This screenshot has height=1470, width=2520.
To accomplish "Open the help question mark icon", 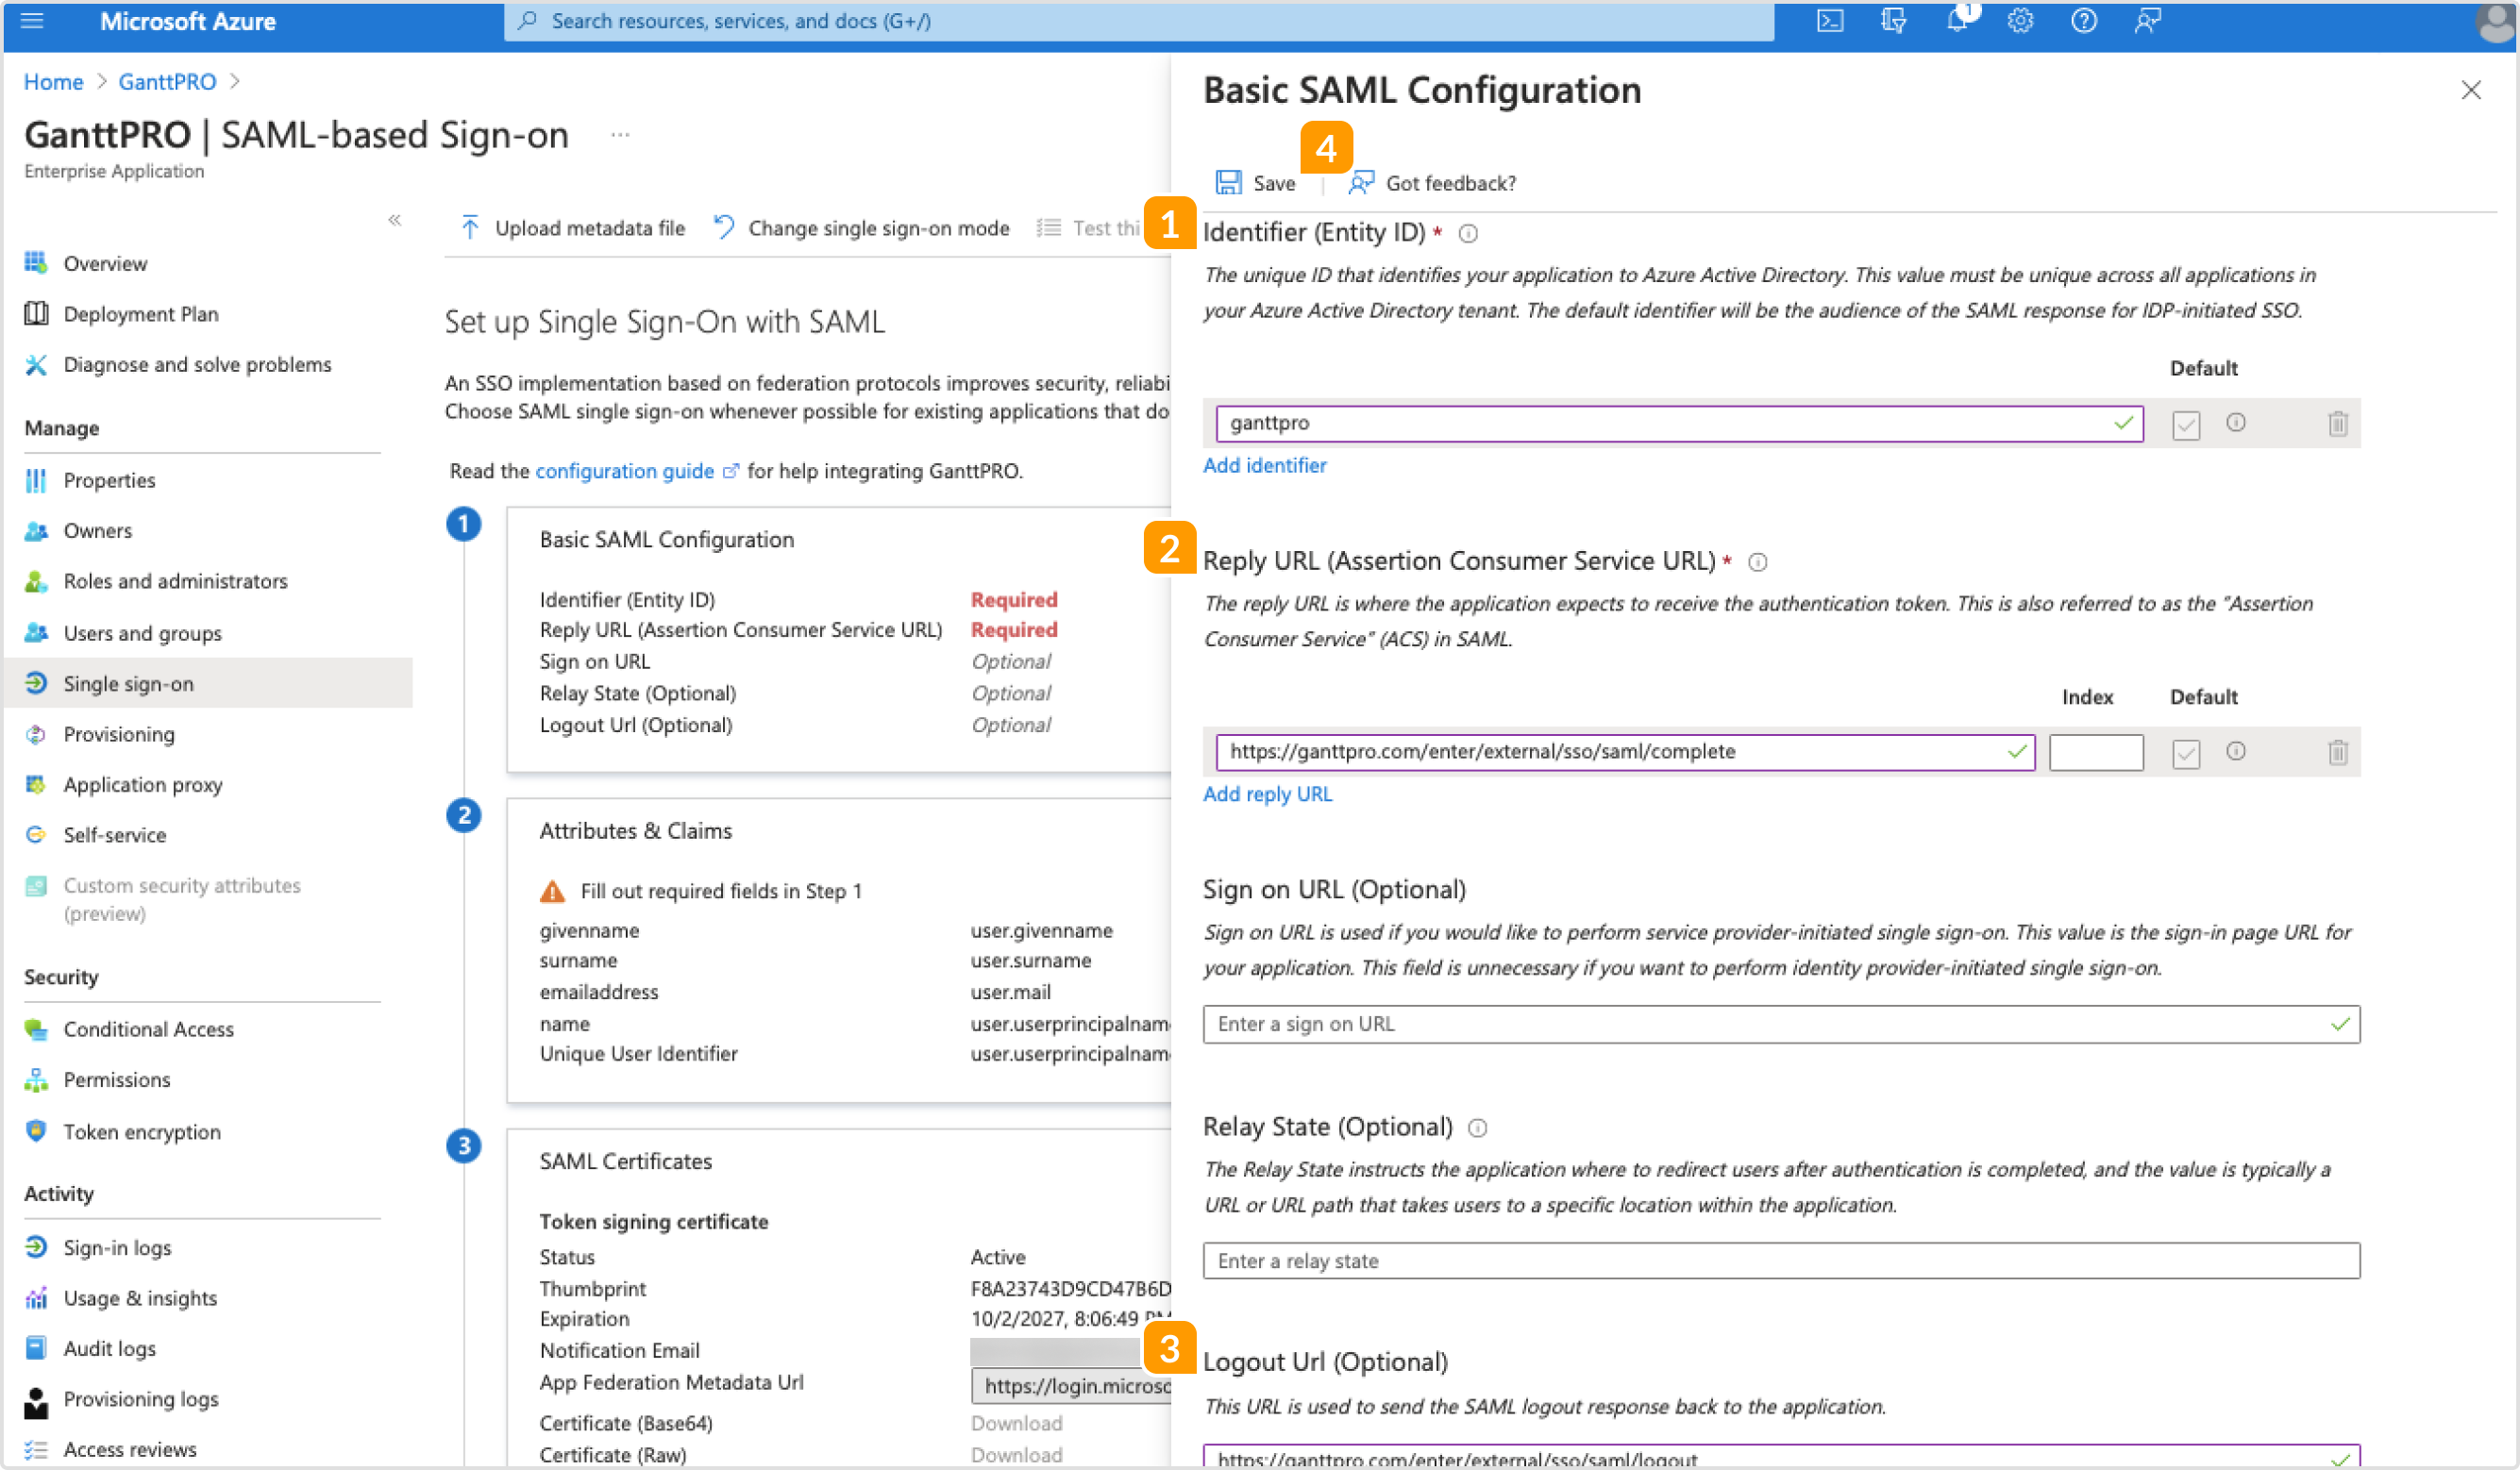I will pyautogui.click(x=2084, y=21).
